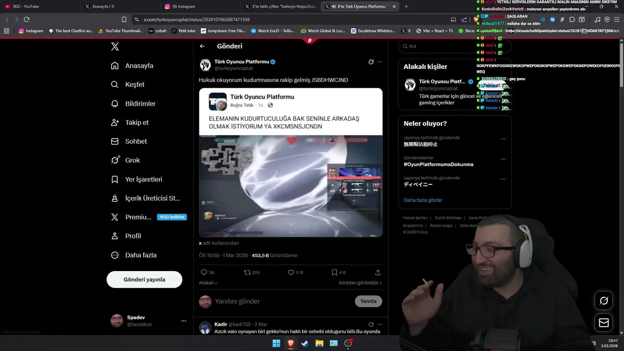624x351 pixels.
Task: Click the Ara search field
Action: coord(455,46)
